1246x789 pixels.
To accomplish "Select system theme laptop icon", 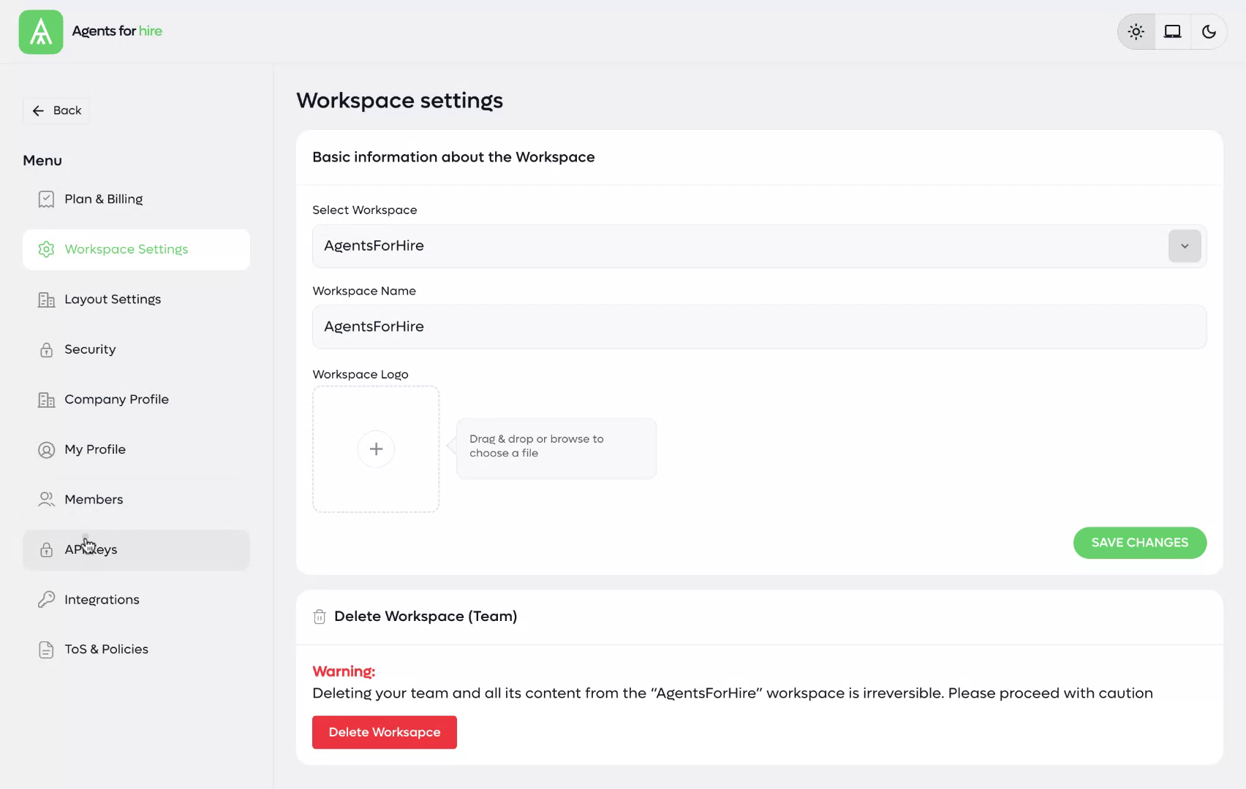I will pyautogui.click(x=1173, y=31).
